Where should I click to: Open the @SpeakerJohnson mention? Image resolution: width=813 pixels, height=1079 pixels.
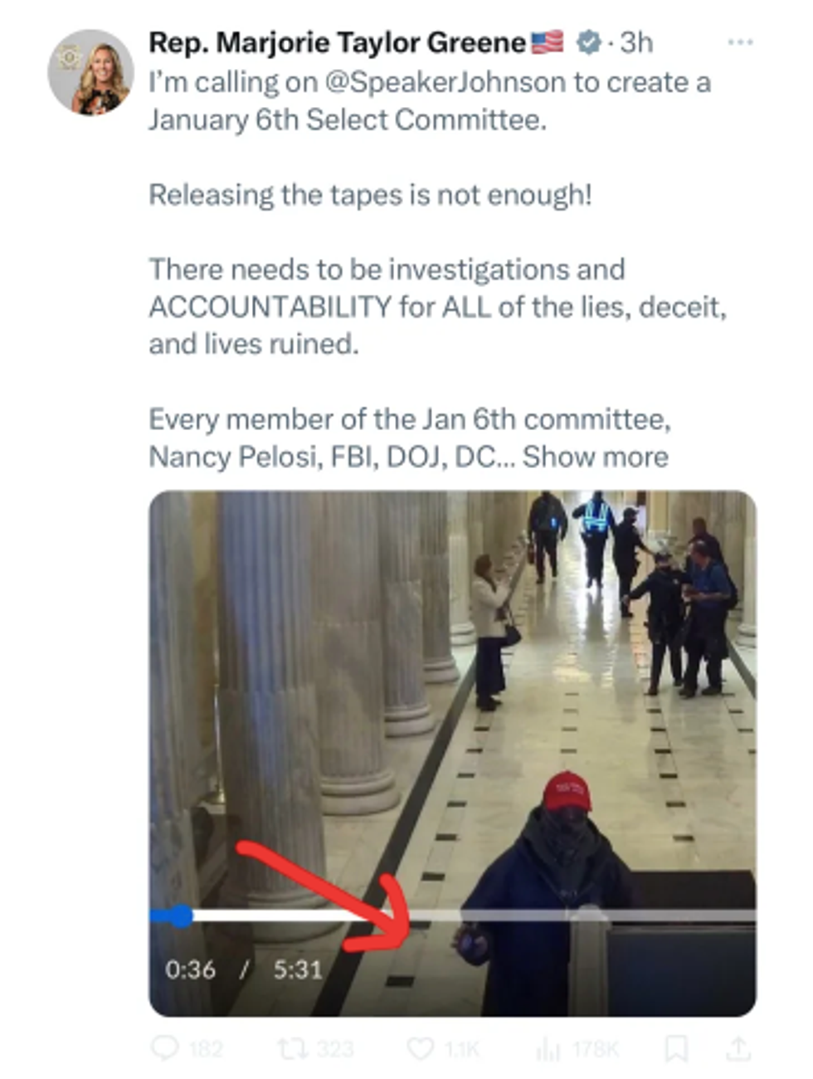pyautogui.click(x=445, y=82)
